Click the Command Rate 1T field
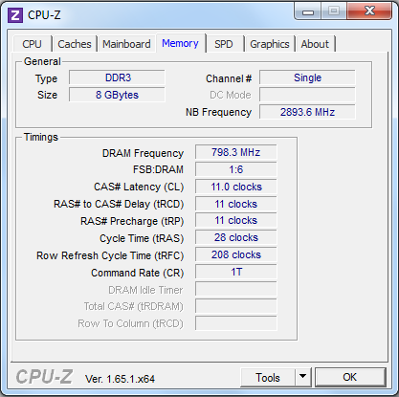 click(236, 272)
